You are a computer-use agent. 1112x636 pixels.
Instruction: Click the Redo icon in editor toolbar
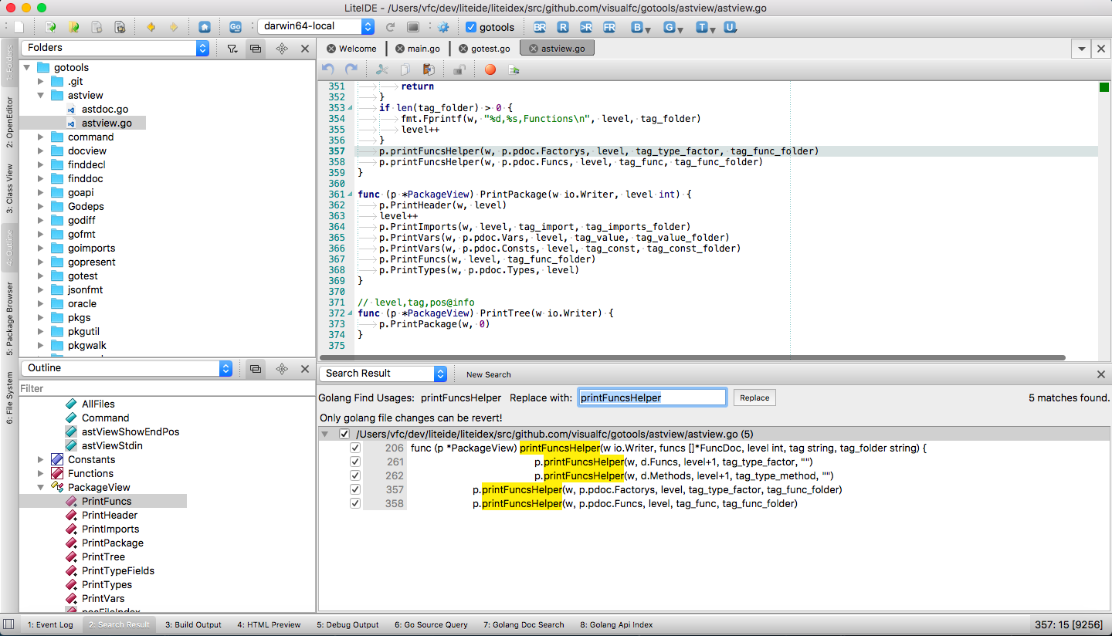(351, 69)
